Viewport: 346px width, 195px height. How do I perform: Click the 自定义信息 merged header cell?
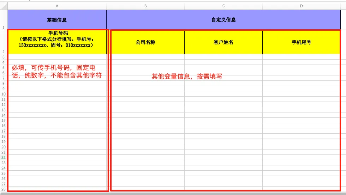223,20
